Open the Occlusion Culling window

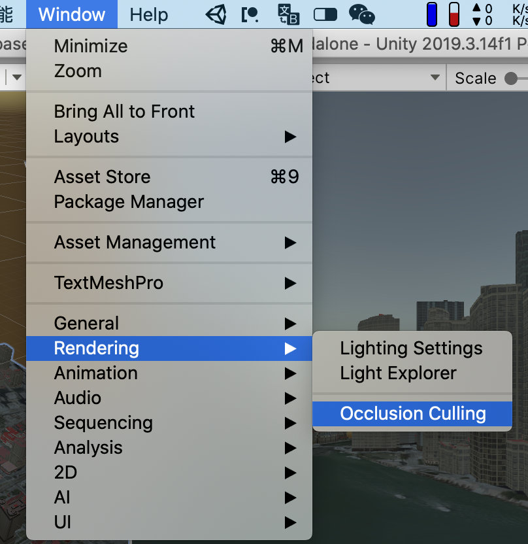(x=412, y=414)
